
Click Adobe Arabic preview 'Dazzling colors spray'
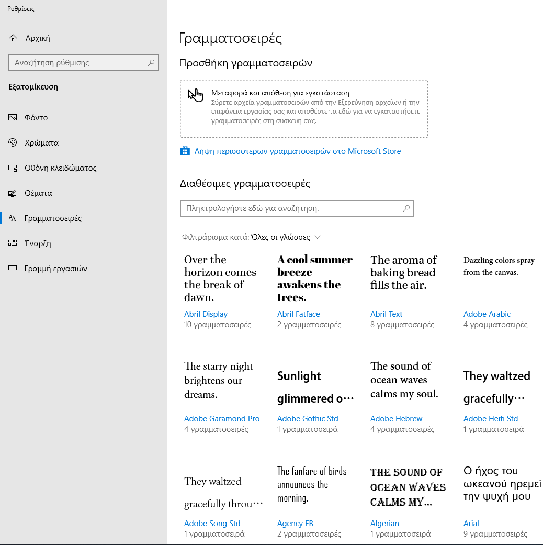tap(499, 266)
